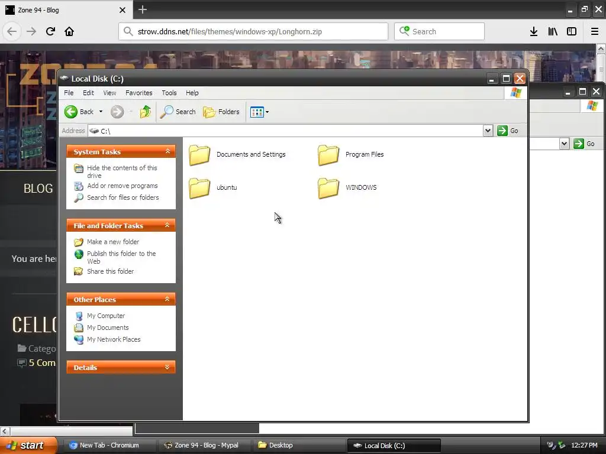Open address dropdown in background Explorer window

click(x=564, y=144)
